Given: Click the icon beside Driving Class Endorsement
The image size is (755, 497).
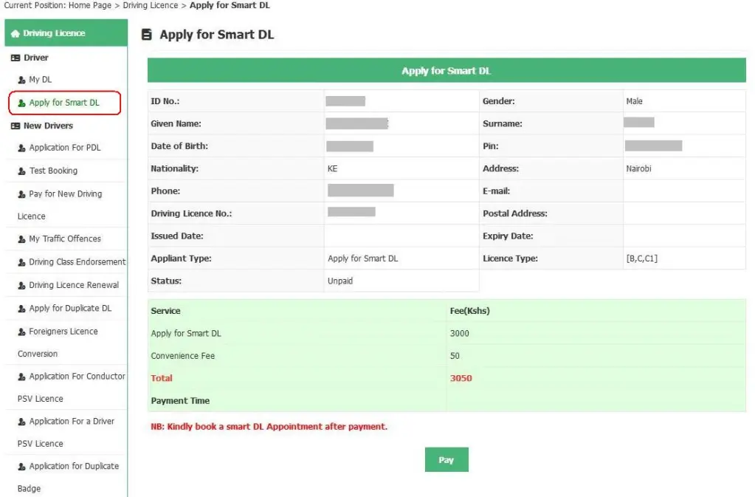Looking at the screenshot, I should 21,262.
